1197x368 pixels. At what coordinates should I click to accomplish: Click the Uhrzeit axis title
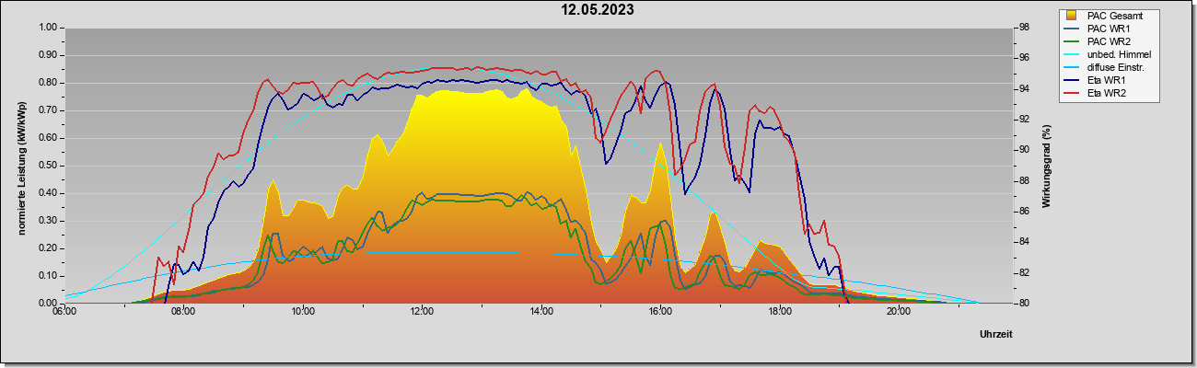(x=995, y=334)
